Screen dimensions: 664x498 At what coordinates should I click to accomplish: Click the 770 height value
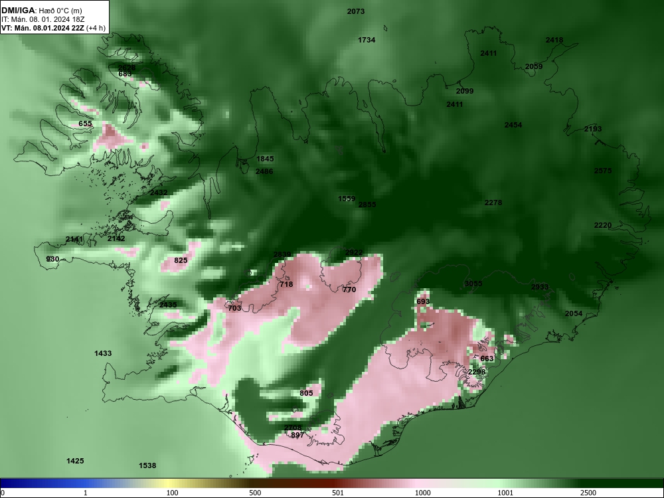pos(349,290)
